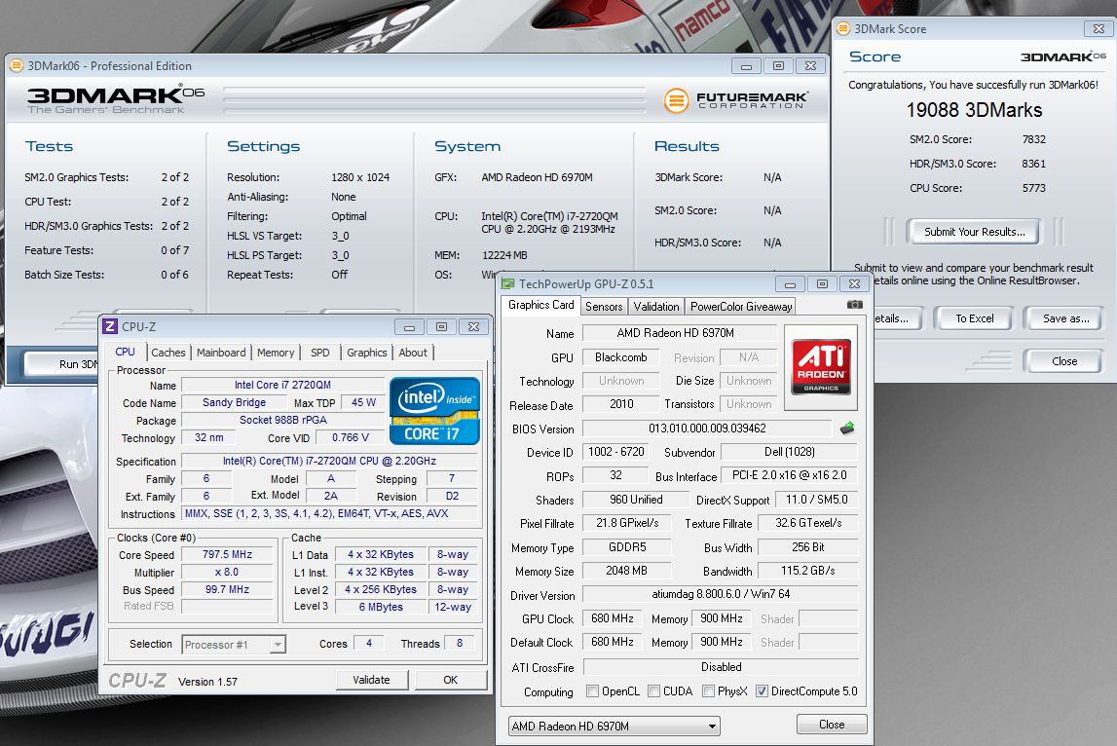Open the Memory tab in CPU-Z
This screenshot has width=1117, height=746.
pos(275,352)
